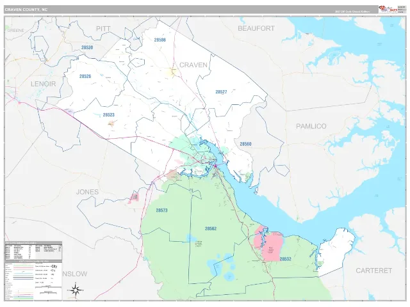Click ZIP code 28560 label
This screenshot has width=410, height=307.
click(x=245, y=144)
